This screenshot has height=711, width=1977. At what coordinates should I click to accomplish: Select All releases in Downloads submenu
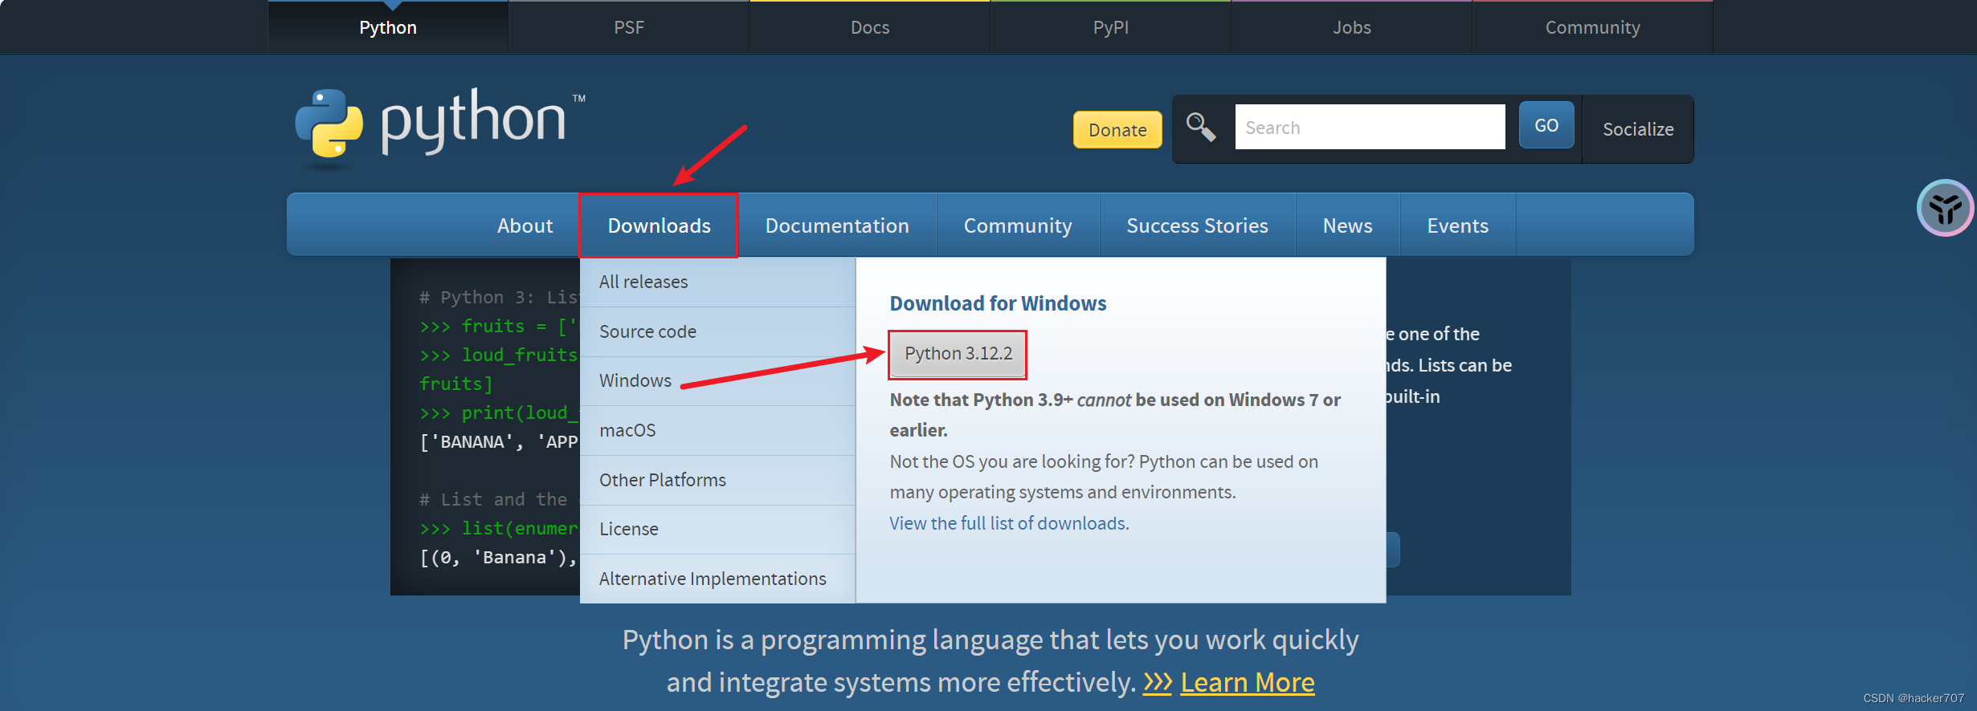pyautogui.click(x=717, y=282)
